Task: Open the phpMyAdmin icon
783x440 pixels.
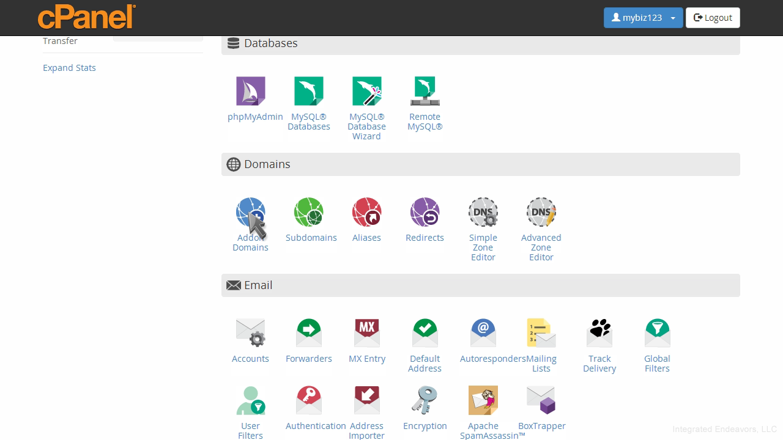Action: coord(251,92)
